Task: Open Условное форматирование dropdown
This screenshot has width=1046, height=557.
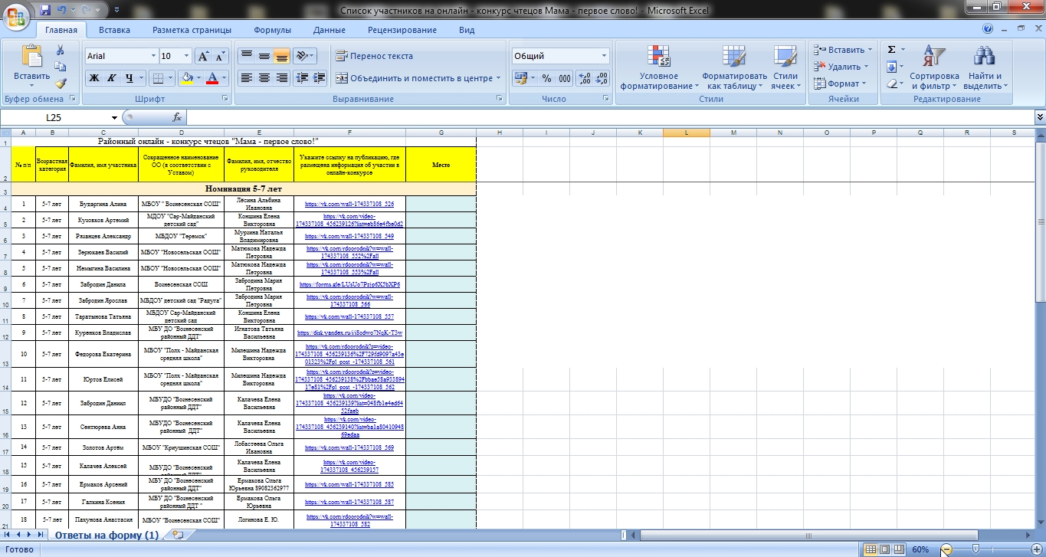Action: pyautogui.click(x=659, y=67)
